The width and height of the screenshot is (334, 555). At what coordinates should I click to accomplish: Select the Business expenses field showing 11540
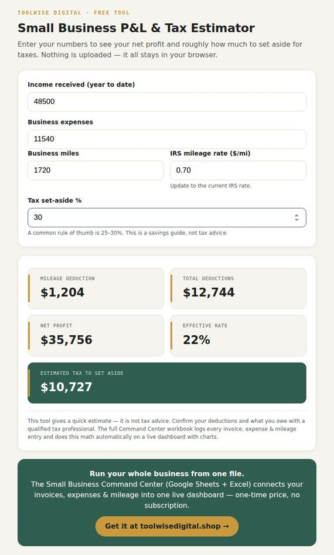coord(166,139)
